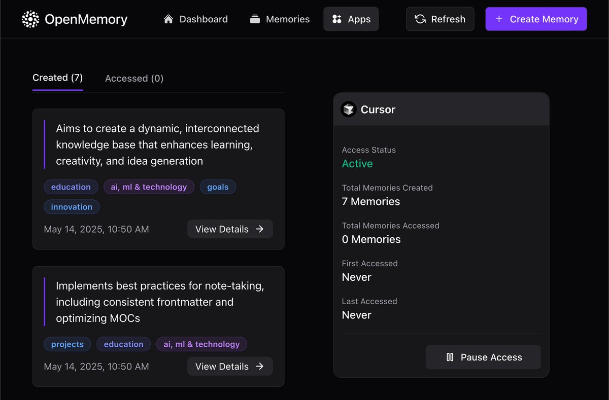Click the Last Accessed label

(369, 301)
